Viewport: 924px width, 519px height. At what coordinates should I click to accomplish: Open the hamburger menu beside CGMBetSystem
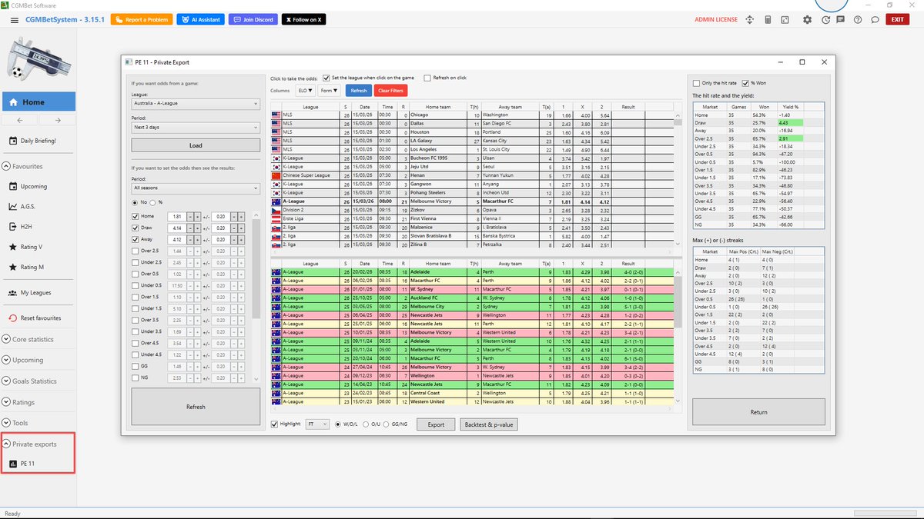(x=15, y=19)
